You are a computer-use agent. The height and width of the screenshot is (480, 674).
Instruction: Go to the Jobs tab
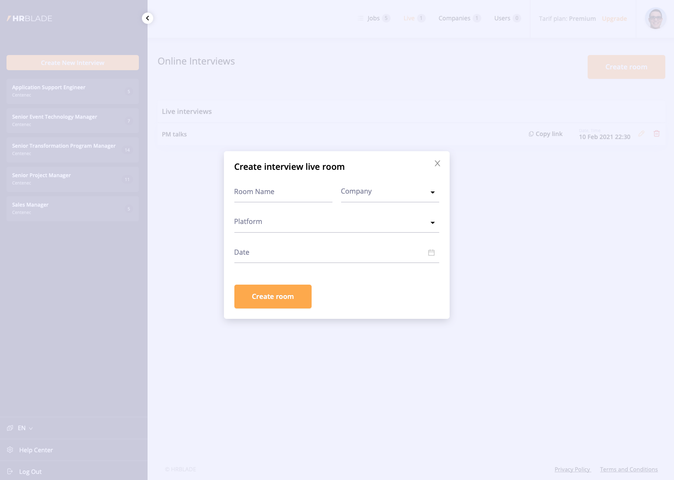[x=373, y=18]
